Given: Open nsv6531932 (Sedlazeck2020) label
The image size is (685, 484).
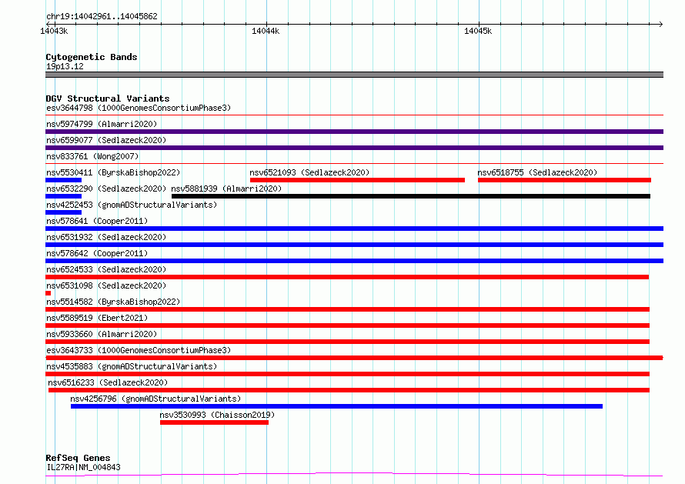Looking at the screenshot, I should click(x=106, y=237).
